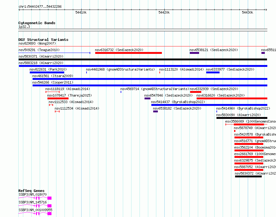Select the nsv5878749 variant label
Image resolution: width=276 pixels, height=217 pixels.
click(x=255, y=128)
